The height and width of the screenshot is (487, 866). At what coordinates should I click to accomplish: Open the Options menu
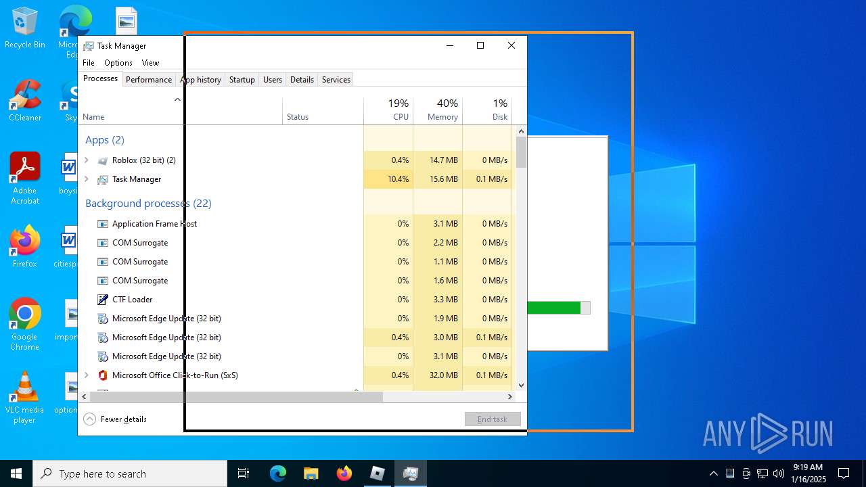tap(118, 63)
